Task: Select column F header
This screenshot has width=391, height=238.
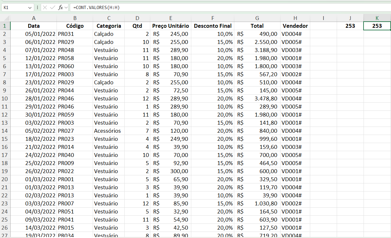Action: tap(212, 18)
